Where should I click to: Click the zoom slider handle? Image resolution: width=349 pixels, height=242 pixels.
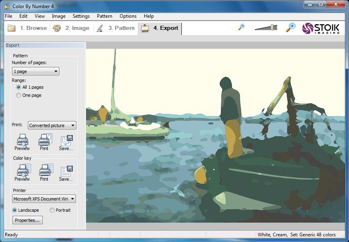click(272, 27)
